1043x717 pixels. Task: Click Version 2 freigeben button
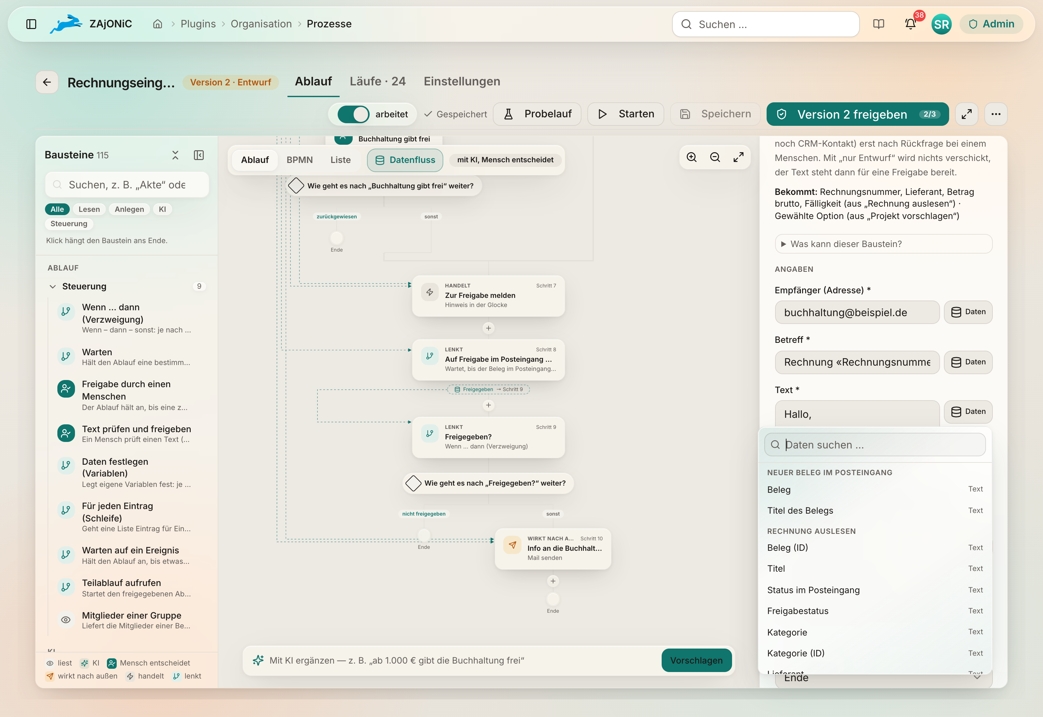[858, 114]
